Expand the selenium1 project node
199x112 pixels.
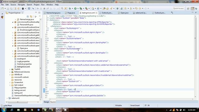point(7,98)
